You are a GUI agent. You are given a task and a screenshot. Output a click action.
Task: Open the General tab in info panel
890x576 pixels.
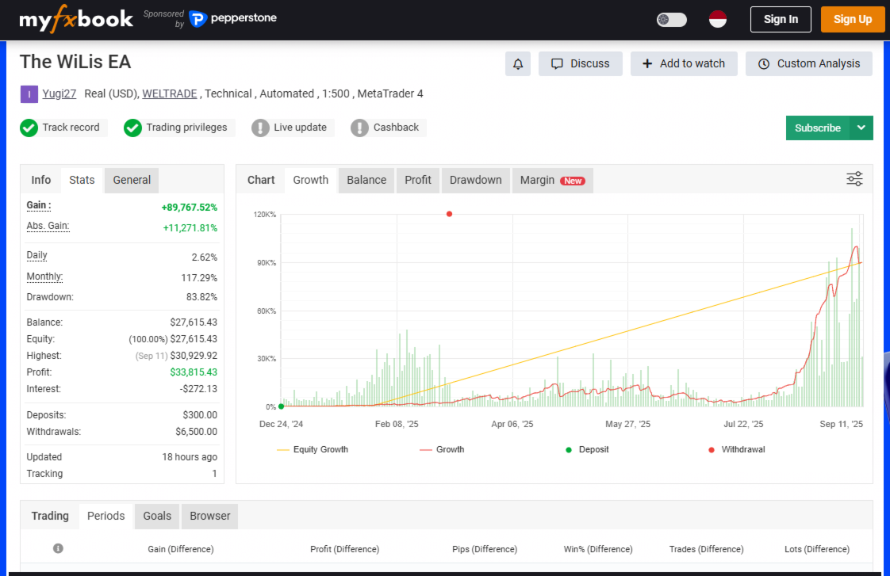(x=132, y=180)
